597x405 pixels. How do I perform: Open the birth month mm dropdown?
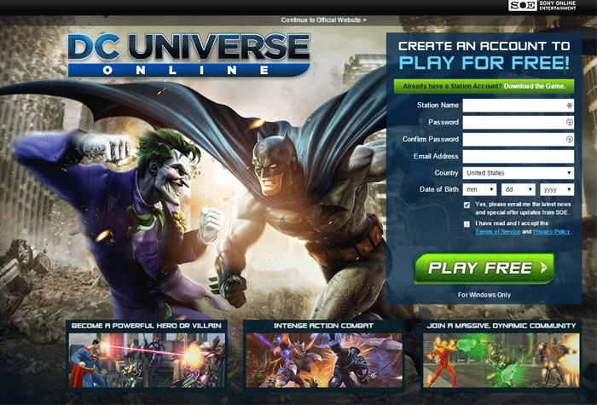click(x=479, y=189)
